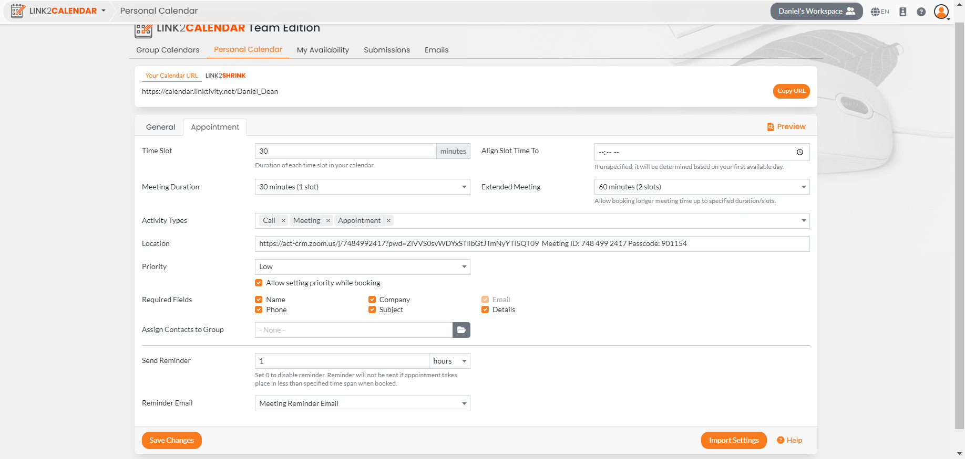Open the Emails tab
The height and width of the screenshot is (459, 965).
436,50
